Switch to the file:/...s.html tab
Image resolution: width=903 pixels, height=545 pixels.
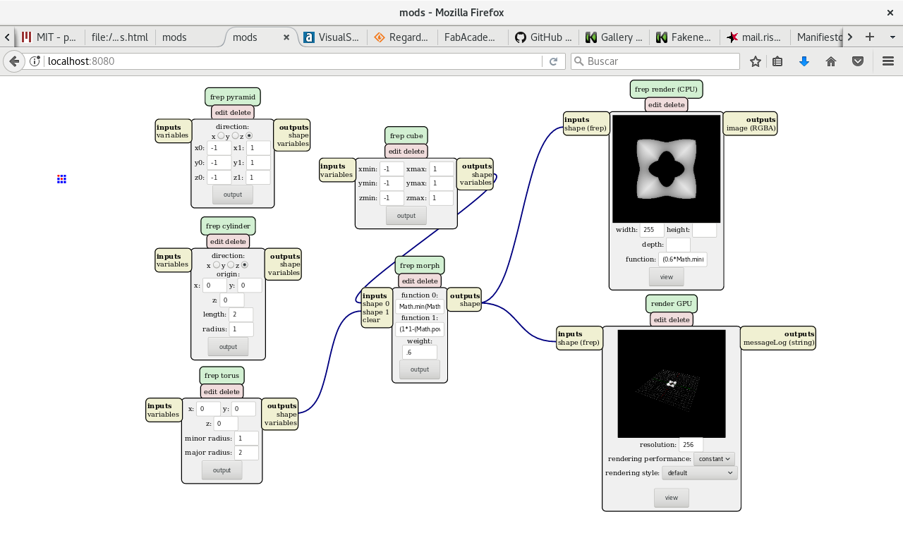pyautogui.click(x=120, y=37)
